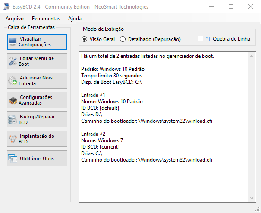Screen dimensions: 261x213
Task: Open the Ferramentas menu
Action: (46, 19)
